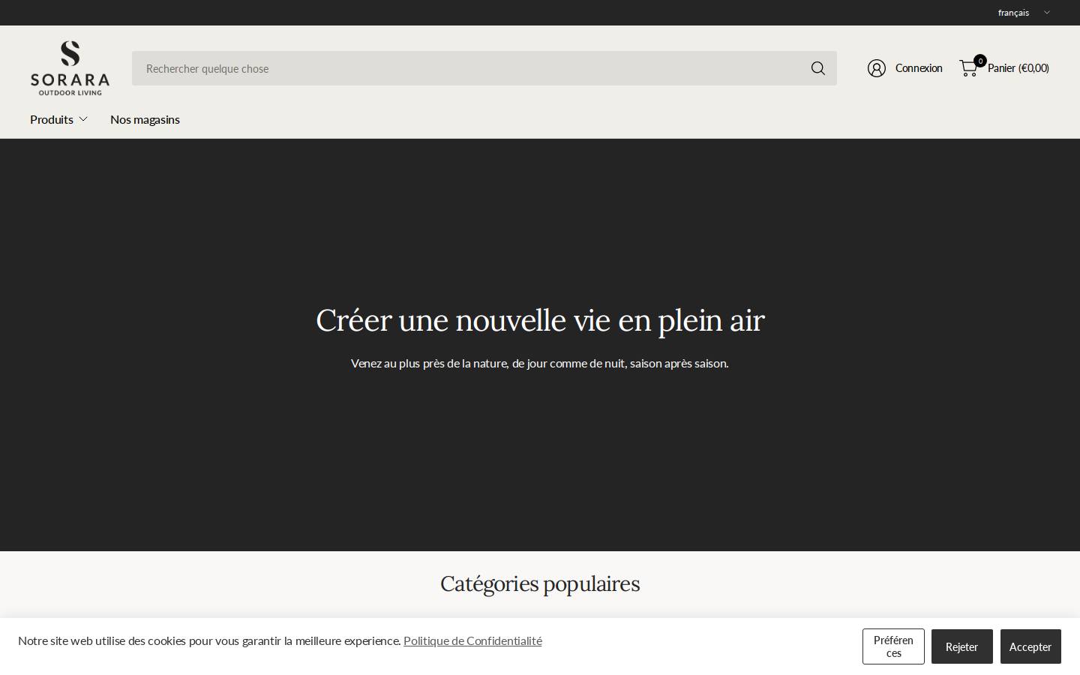This screenshot has height=675, width=1080.
Task: Click the Catégories populaires heading
Action: click(x=540, y=583)
